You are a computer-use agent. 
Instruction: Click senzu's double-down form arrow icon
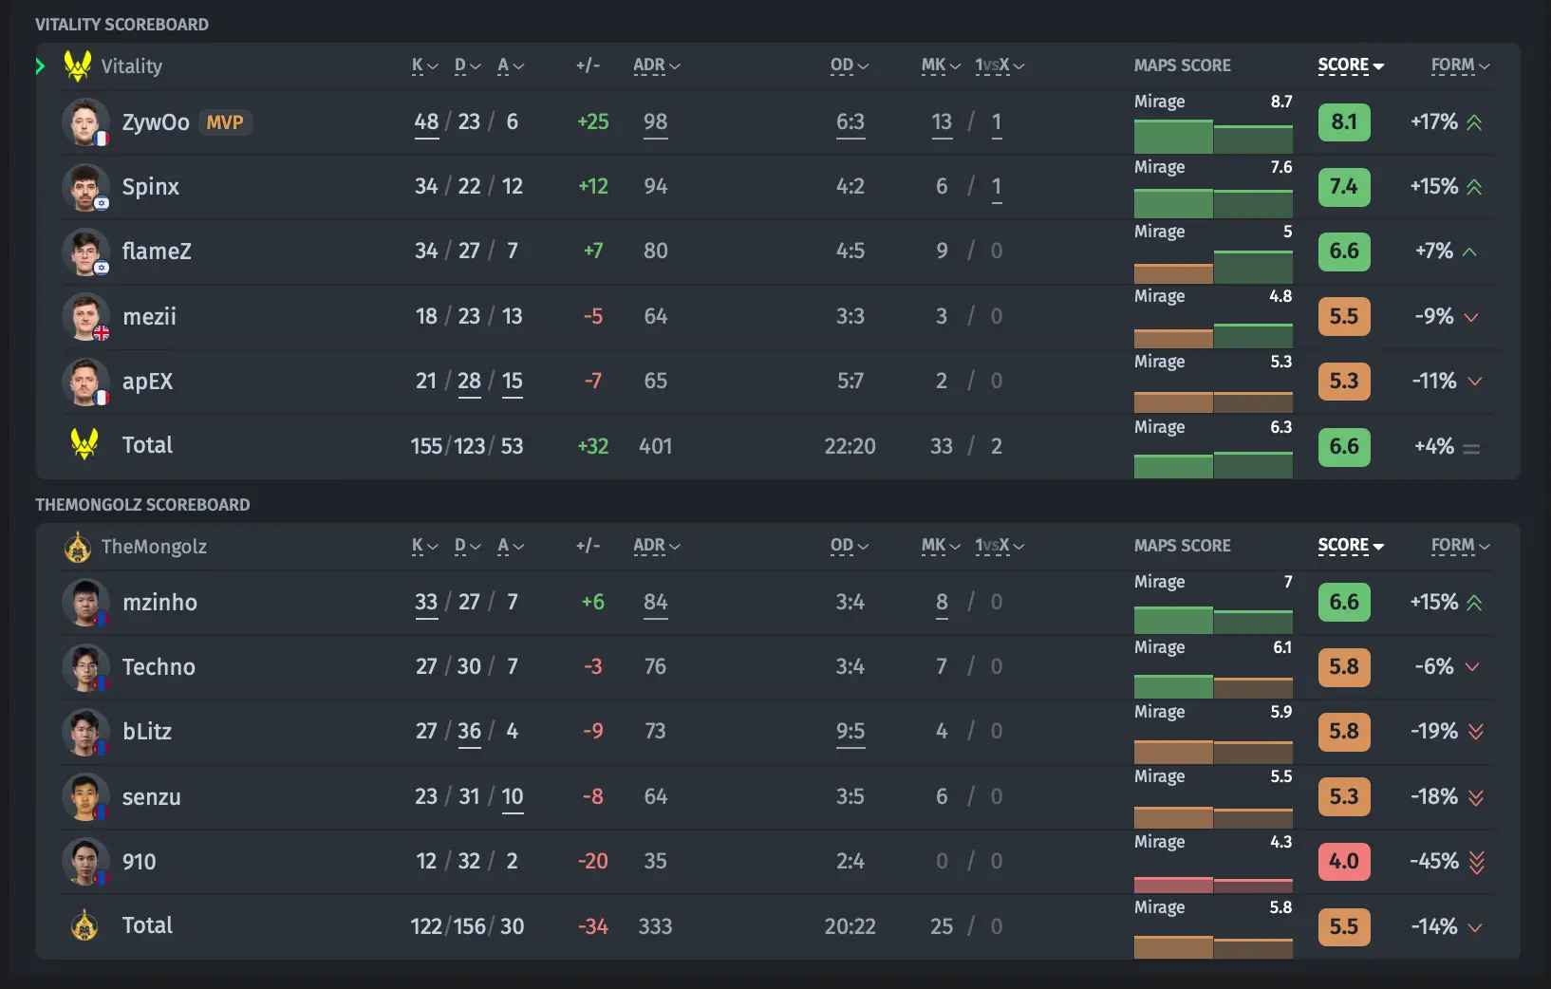[x=1476, y=797]
